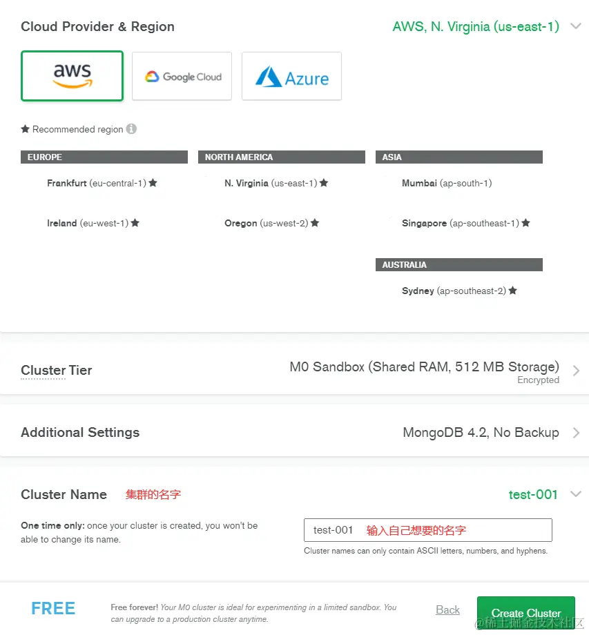Choose Google Cloud as provider
589x635 pixels.
[x=182, y=76]
